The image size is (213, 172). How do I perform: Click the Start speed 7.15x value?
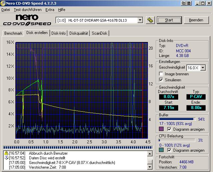click(x=169, y=108)
